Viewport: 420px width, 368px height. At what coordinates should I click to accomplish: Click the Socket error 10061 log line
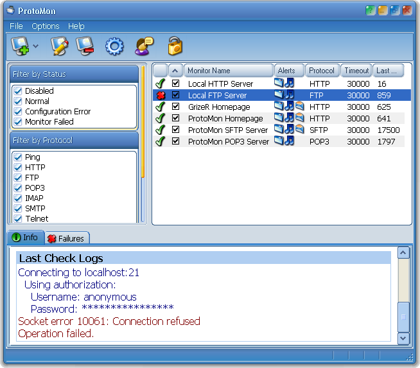pos(109,321)
